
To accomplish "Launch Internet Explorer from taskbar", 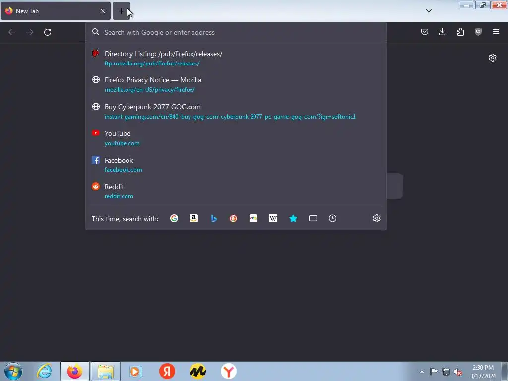I will pos(44,371).
